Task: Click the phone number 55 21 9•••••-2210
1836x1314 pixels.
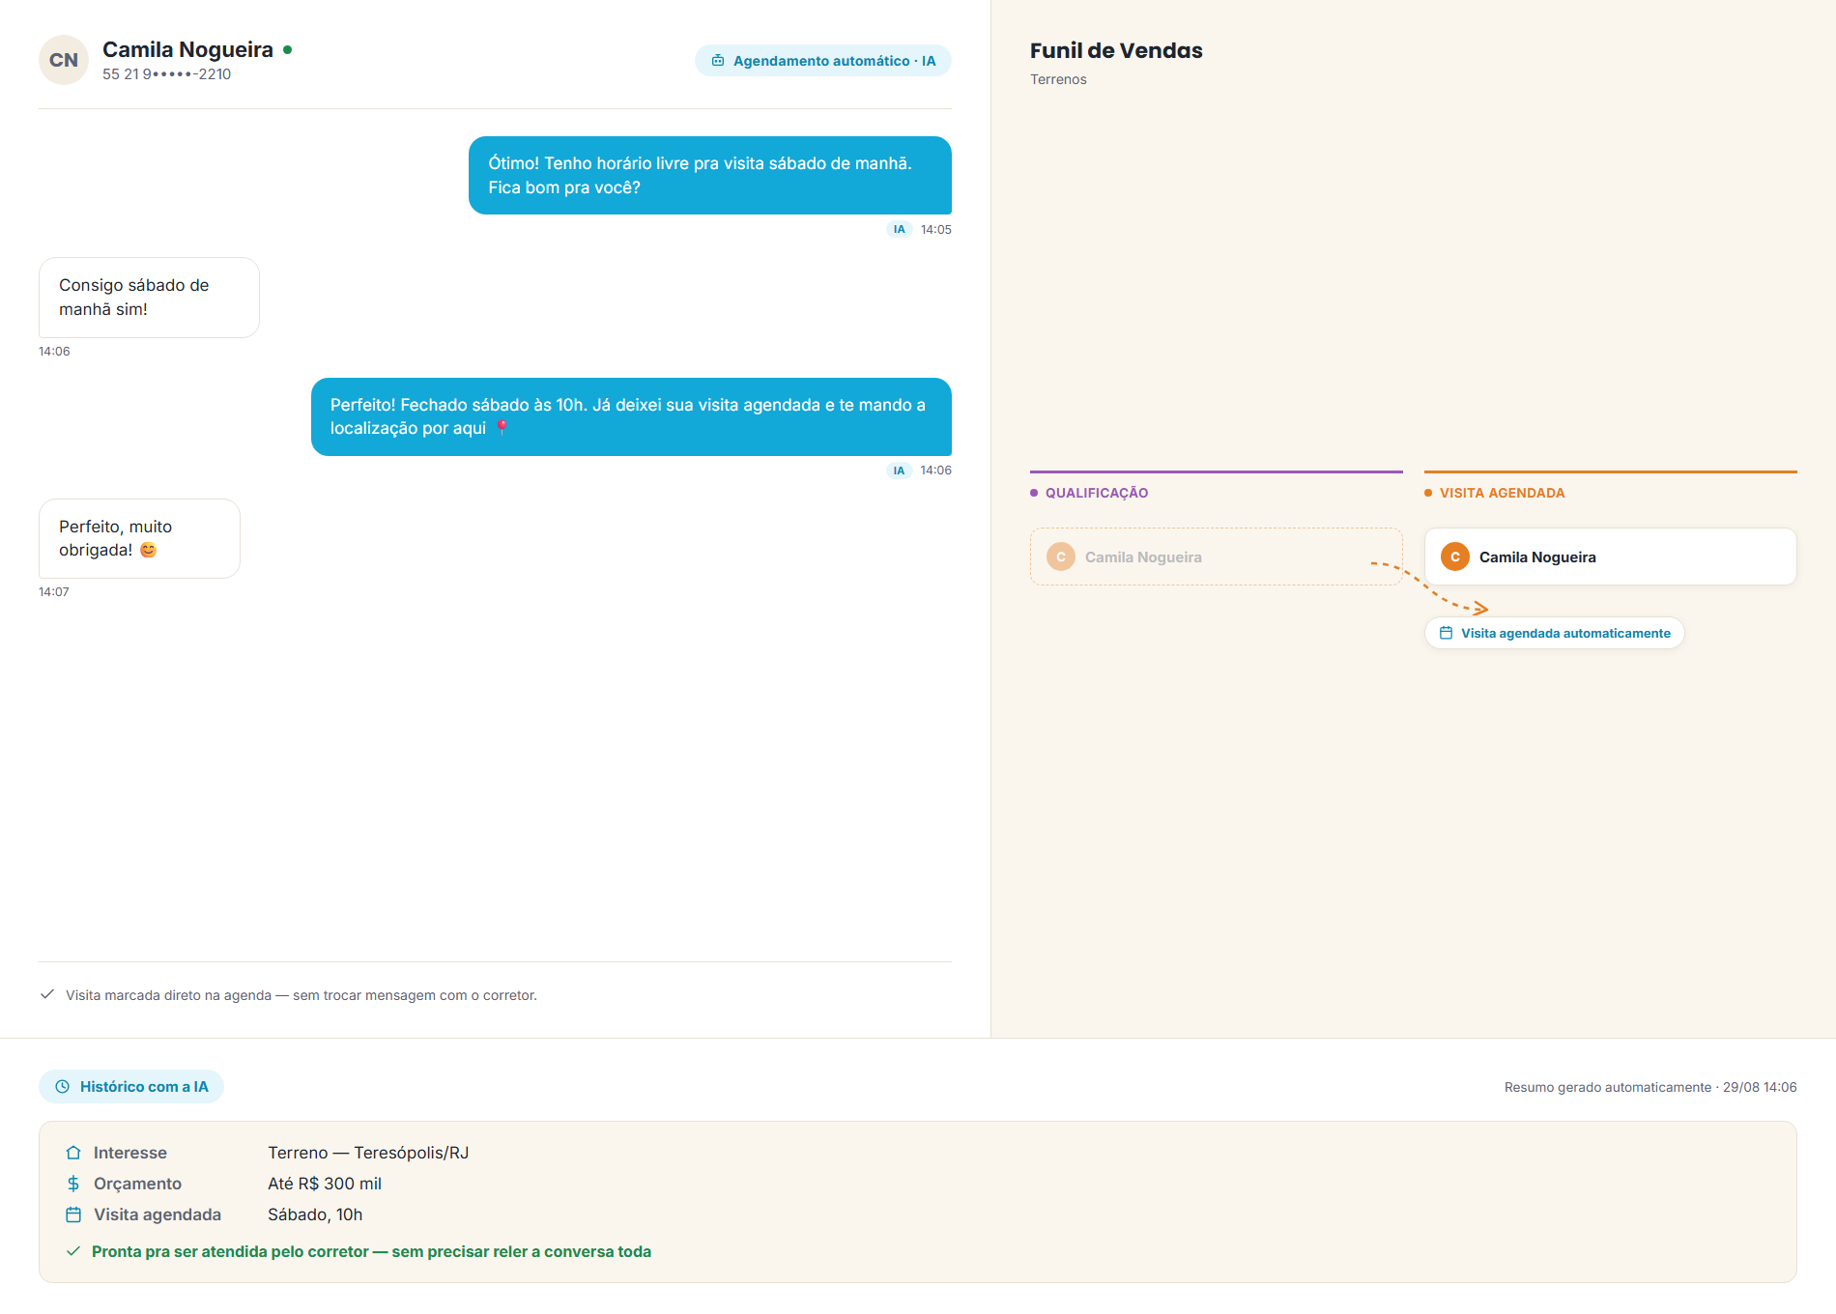Action: (167, 74)
